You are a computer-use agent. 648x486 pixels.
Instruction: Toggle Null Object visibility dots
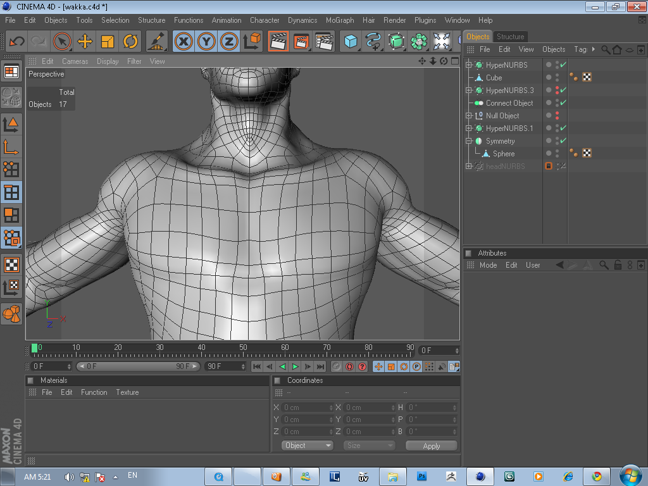(x=557, y=115)
